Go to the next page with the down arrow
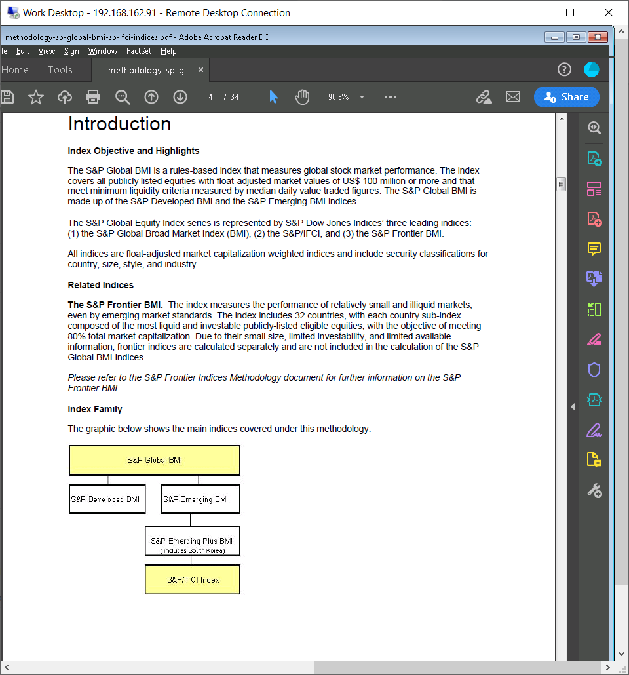 179,97
